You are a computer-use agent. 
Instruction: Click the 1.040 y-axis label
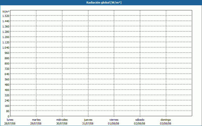click(6, 47)
